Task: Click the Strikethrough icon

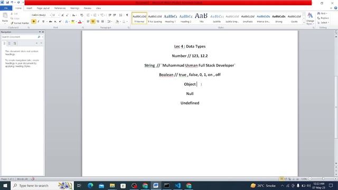Action: tap(51, 22)
